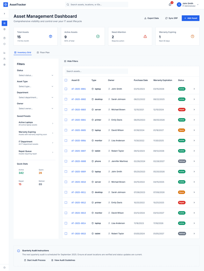Screen dimensions: 204x271
Task: Click the Search assets field above the table
Action: point(96,71)
